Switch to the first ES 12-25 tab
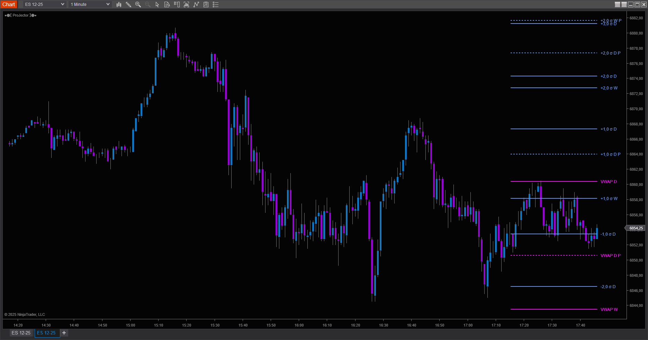 (x=21, y=333)
